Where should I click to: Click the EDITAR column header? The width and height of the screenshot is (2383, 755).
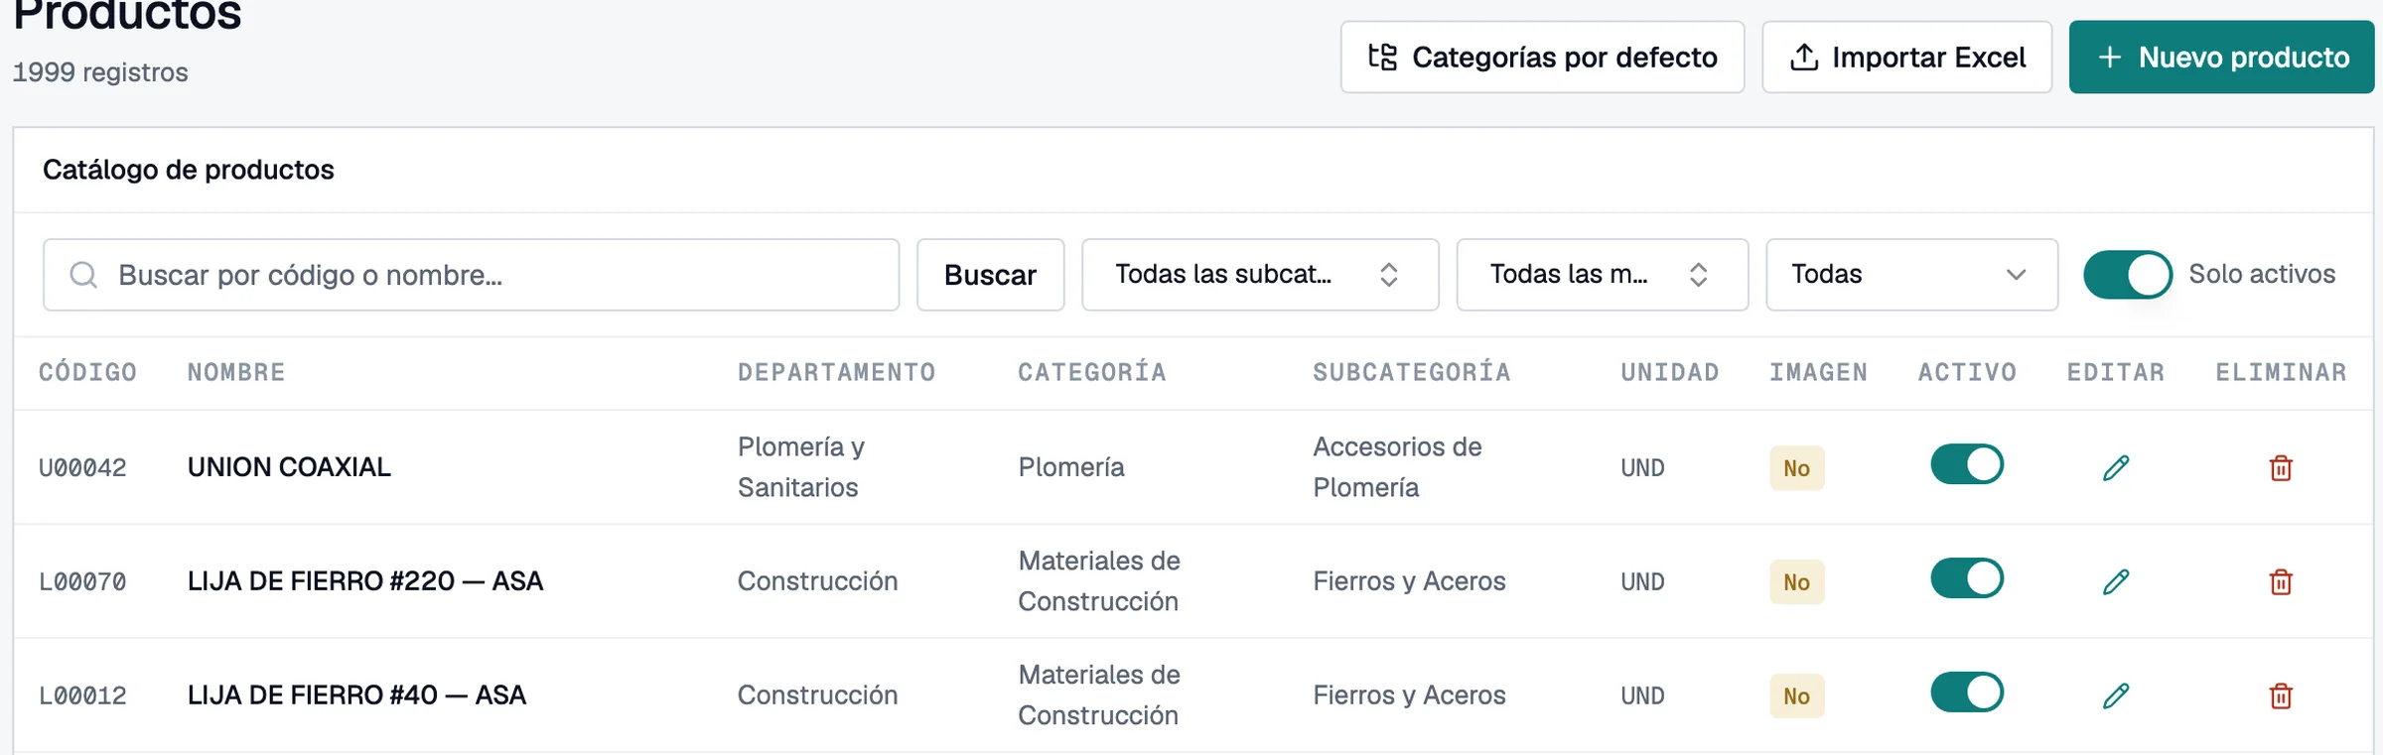[x=2116, y=372]
